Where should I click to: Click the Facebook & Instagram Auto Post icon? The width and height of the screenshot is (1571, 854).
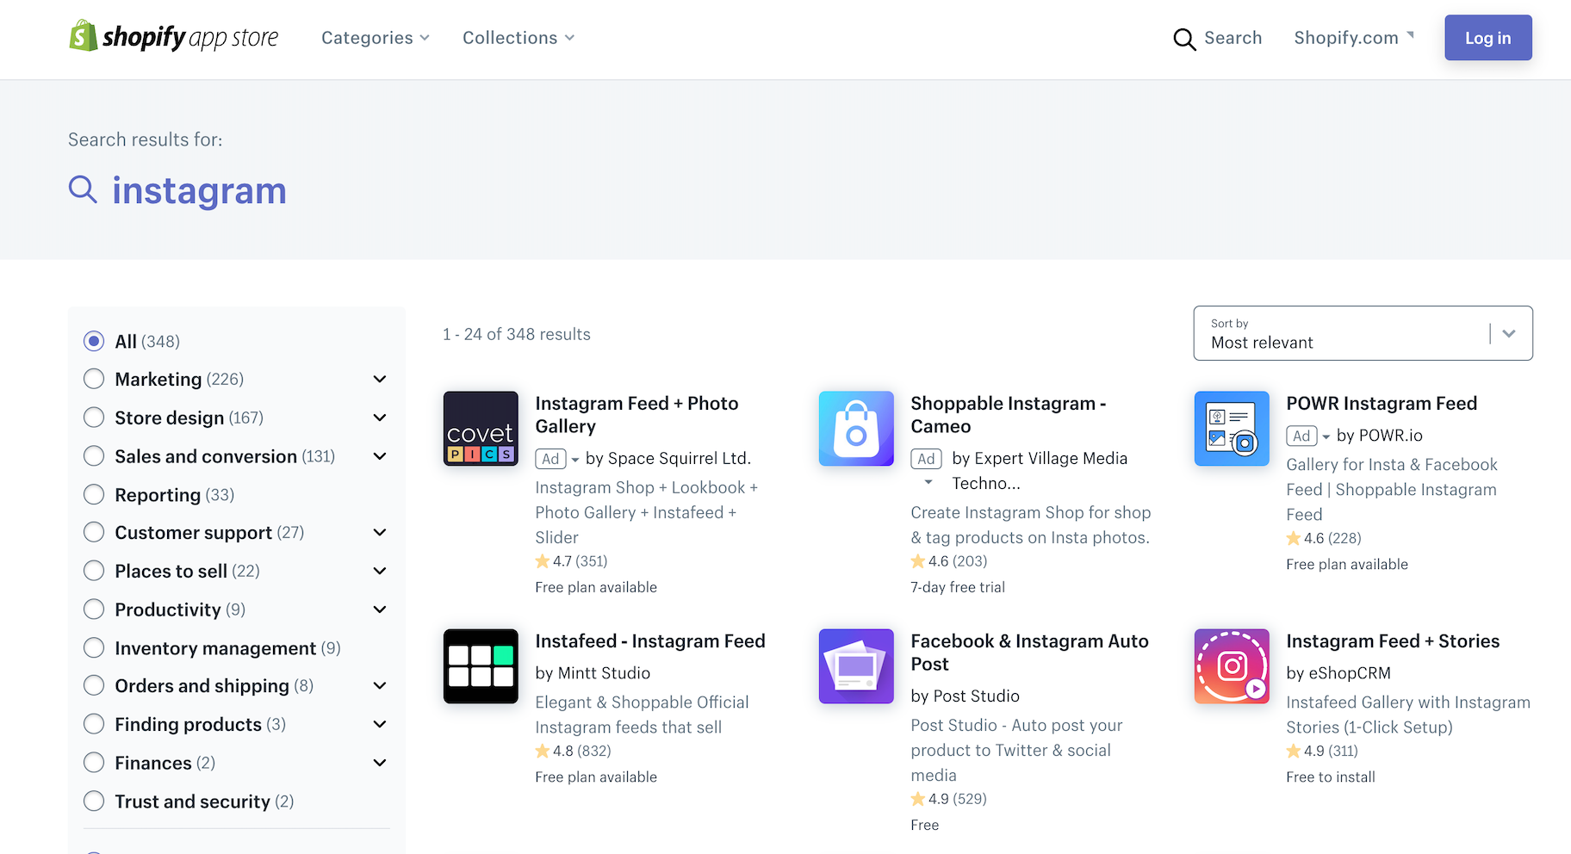point(855,666)
